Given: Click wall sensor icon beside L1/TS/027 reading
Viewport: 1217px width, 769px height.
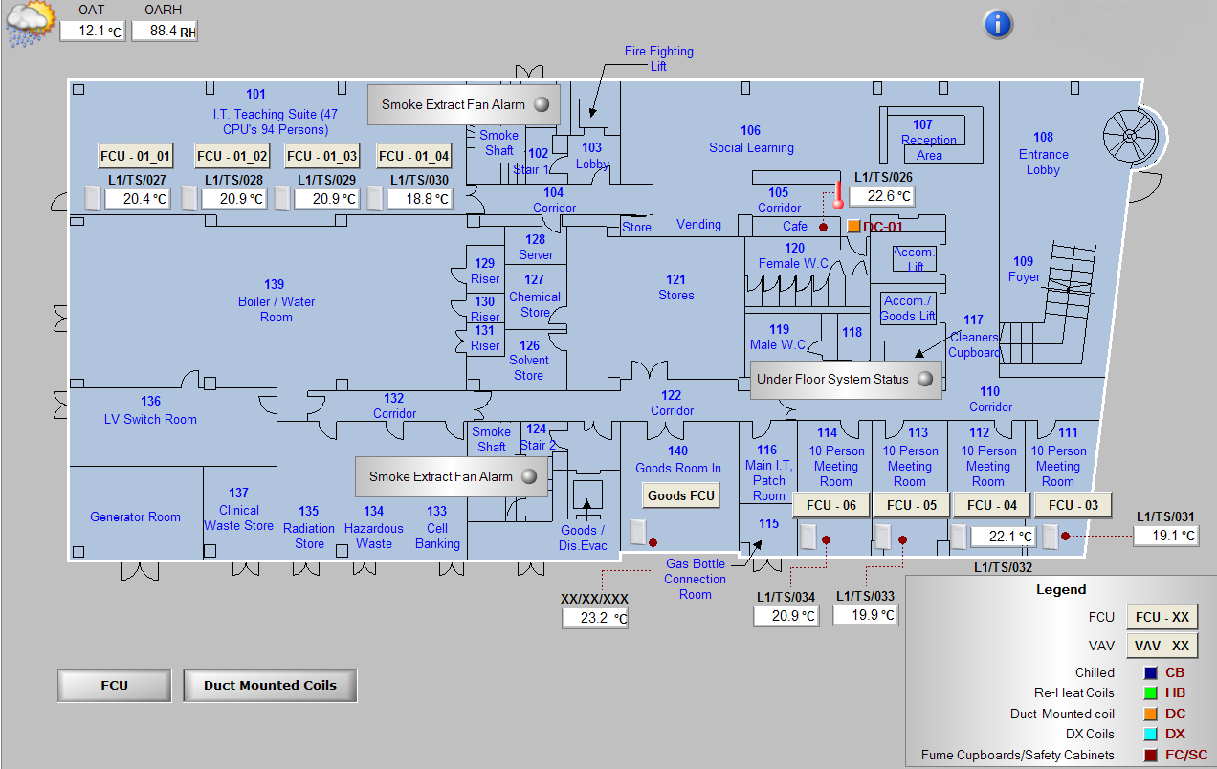Looking at the screenshot, I should point(92,198).
